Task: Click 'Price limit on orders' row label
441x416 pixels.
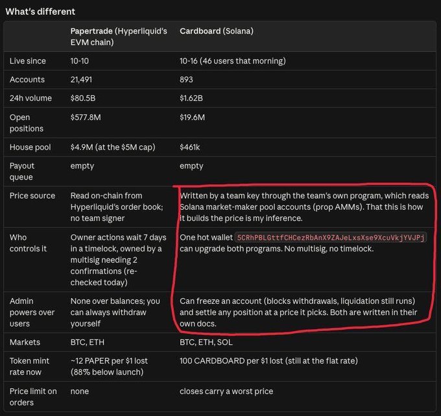Action: coord(33,397)
